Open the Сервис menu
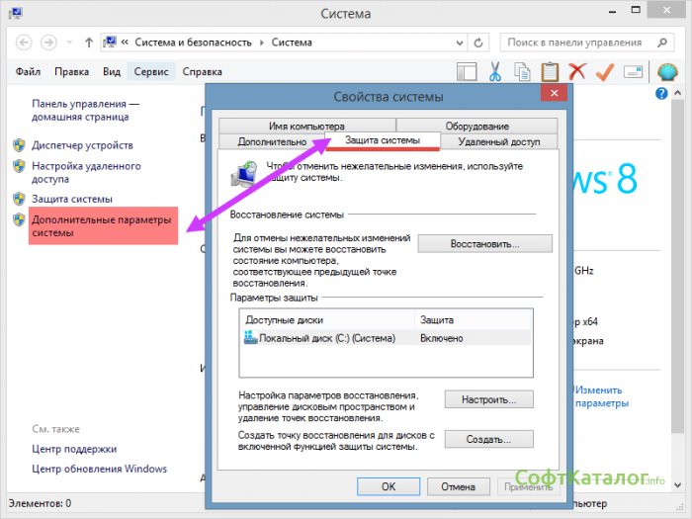This screenshot has width=692, height=519. coord(151,72)
